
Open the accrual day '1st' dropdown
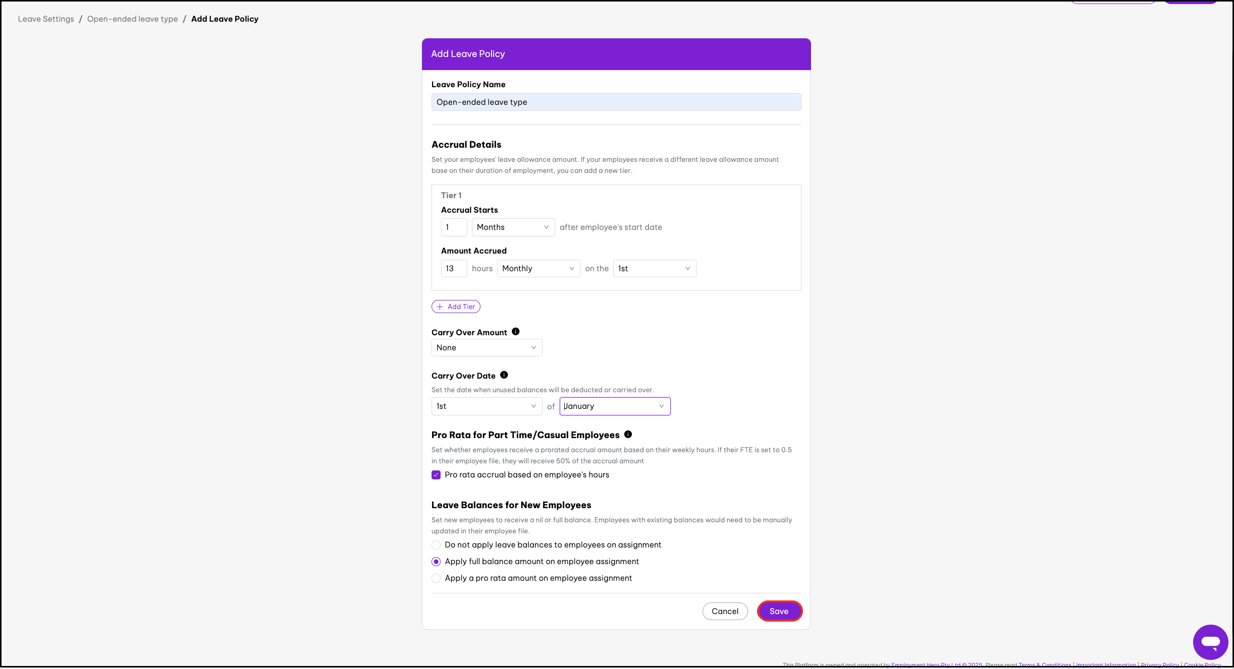tap(654, 269)
